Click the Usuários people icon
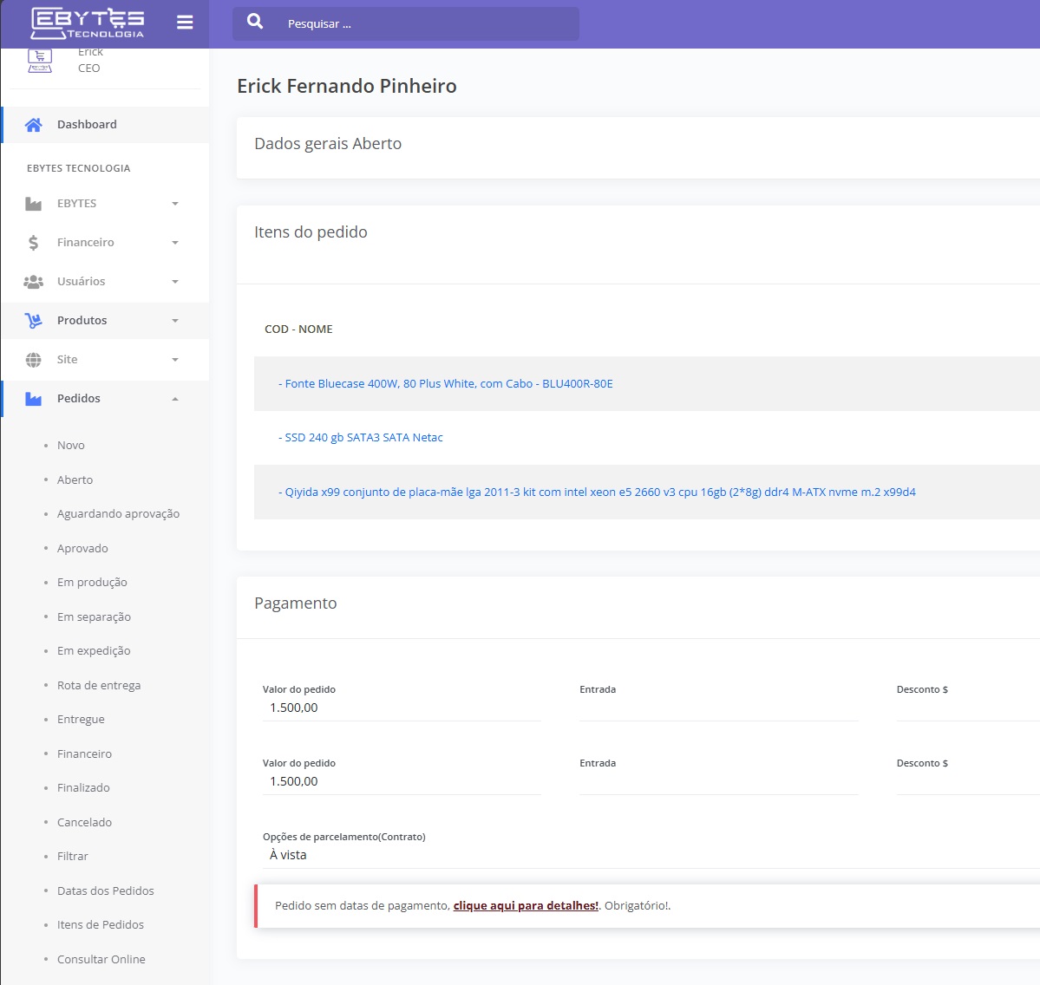The image size is (1040, 985). pos(33,282)
